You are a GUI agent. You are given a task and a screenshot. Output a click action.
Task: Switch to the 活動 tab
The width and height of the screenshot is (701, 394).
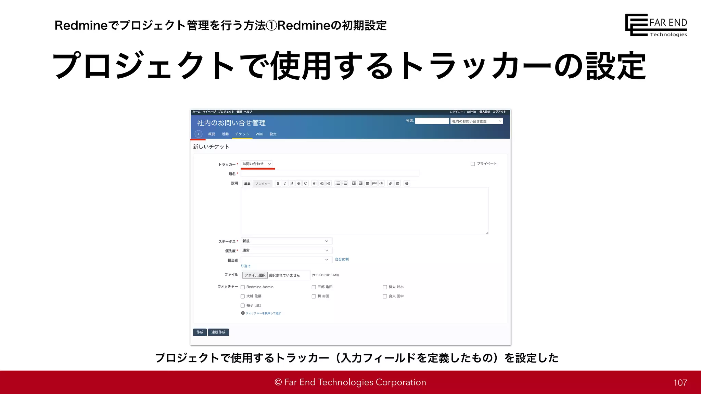pos(225,134)
